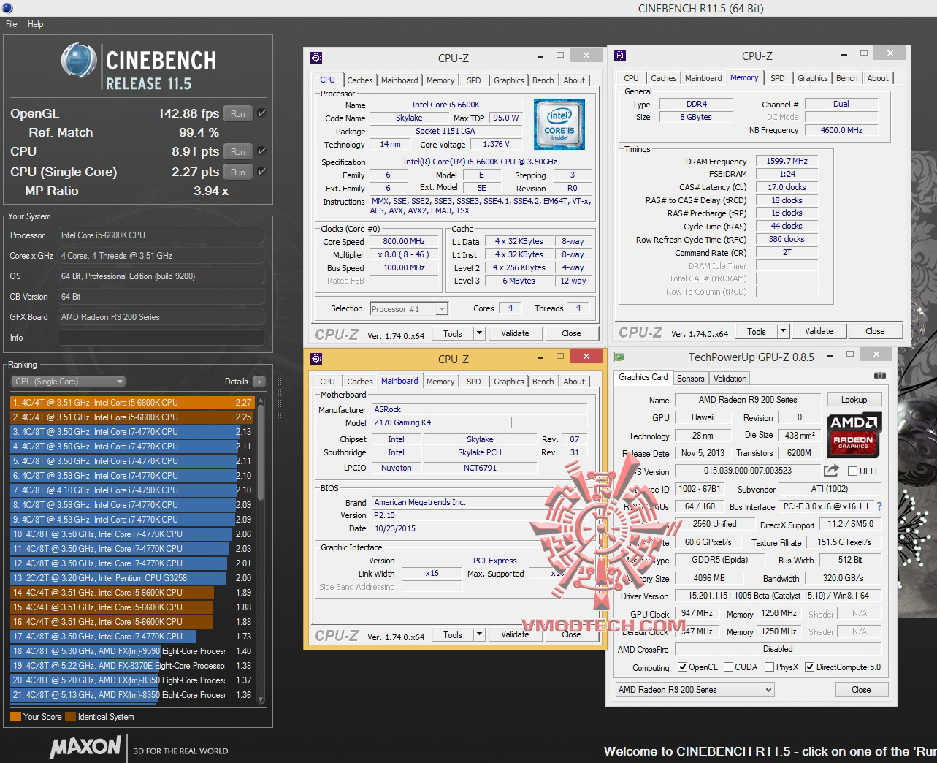
Task: Toggle the CPU test checkbox in Cinebench
Action: click(261, 151)
